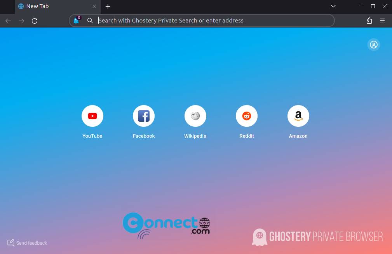This screenshot has height=254, width=392.
Task: Close the browser window
Action: click(x=385, y=6)
